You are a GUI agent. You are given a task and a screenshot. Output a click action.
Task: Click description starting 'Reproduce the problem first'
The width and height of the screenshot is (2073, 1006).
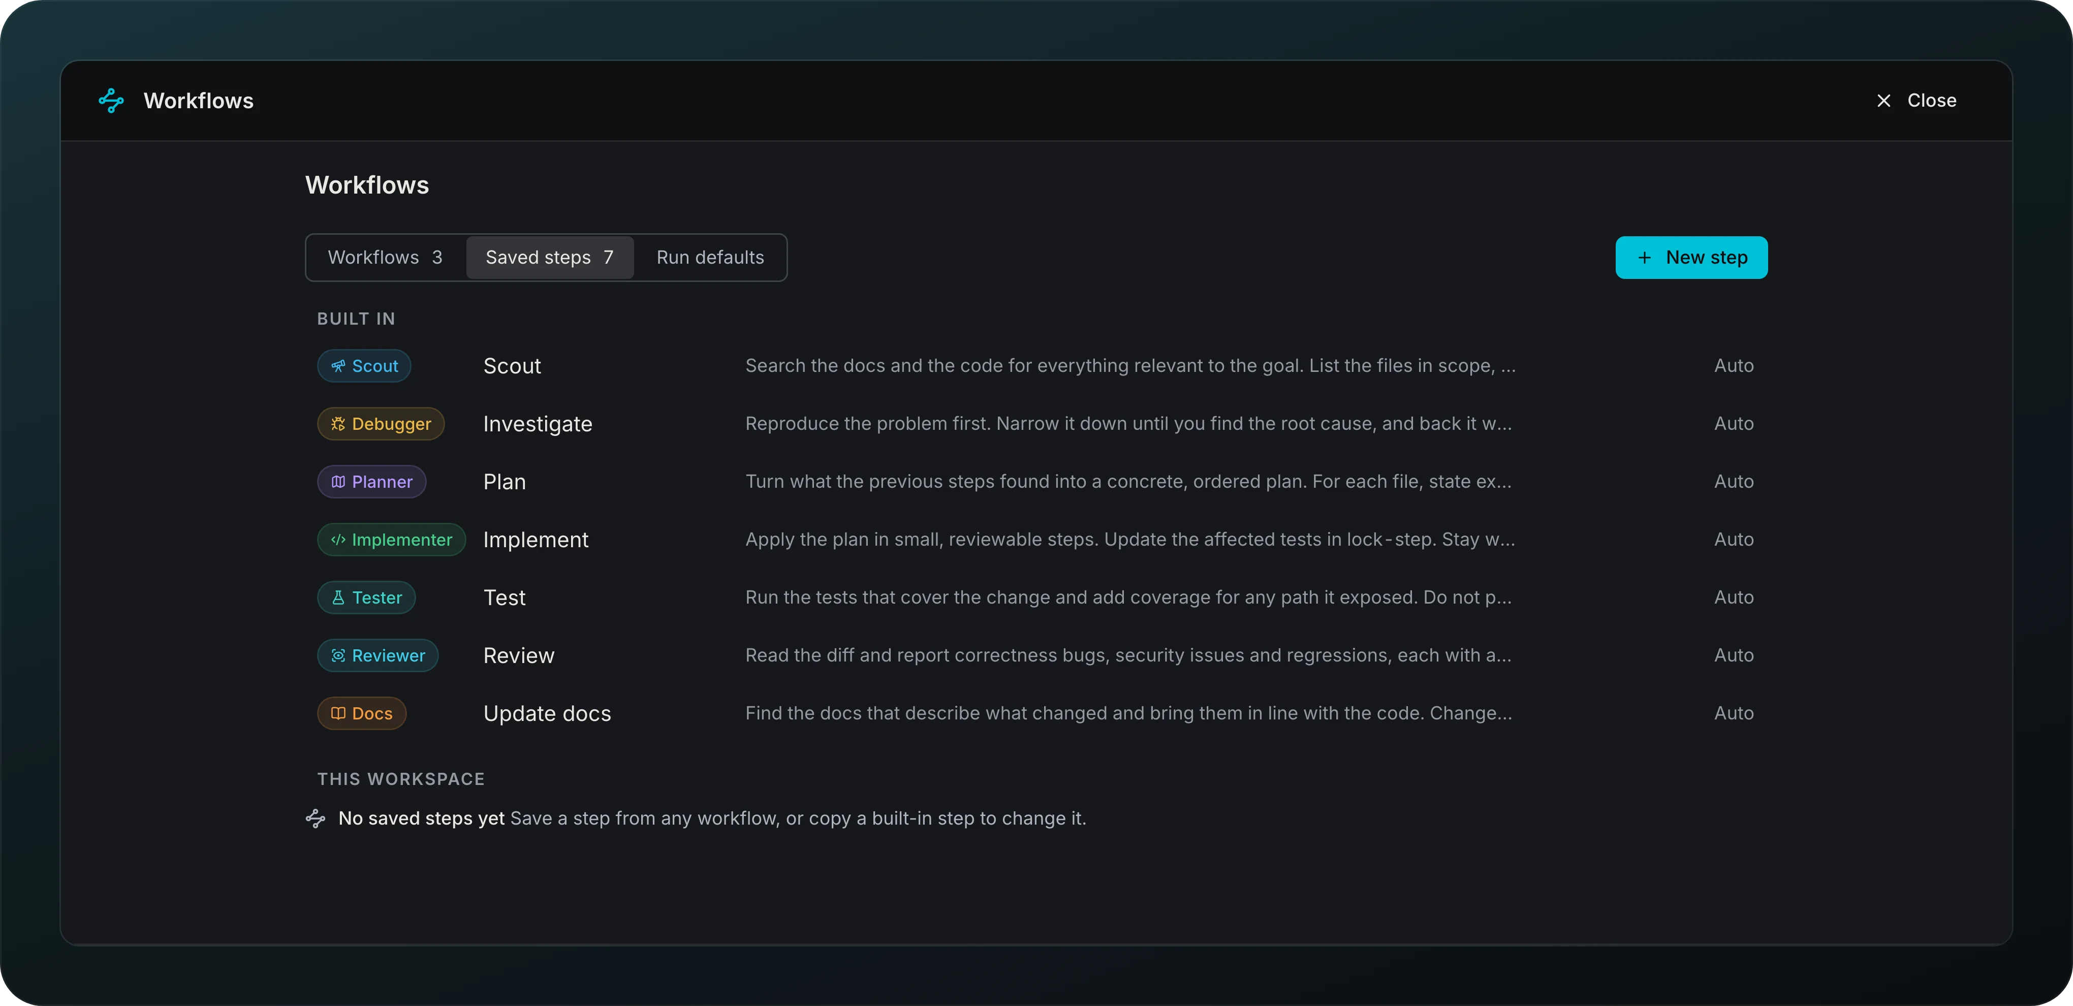click(1128, 424)
